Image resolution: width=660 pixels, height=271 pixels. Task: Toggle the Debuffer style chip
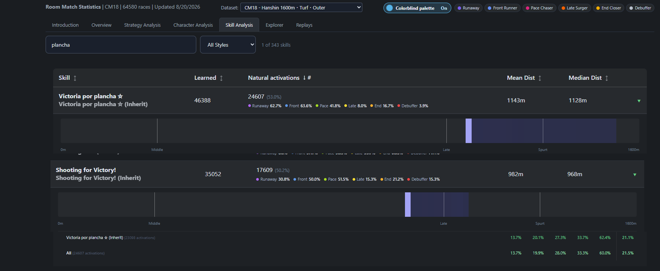(640, 8)
